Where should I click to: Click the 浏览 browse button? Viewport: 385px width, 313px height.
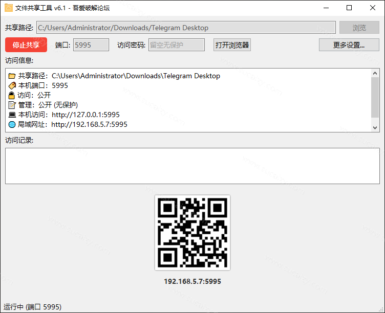(359, 28)
